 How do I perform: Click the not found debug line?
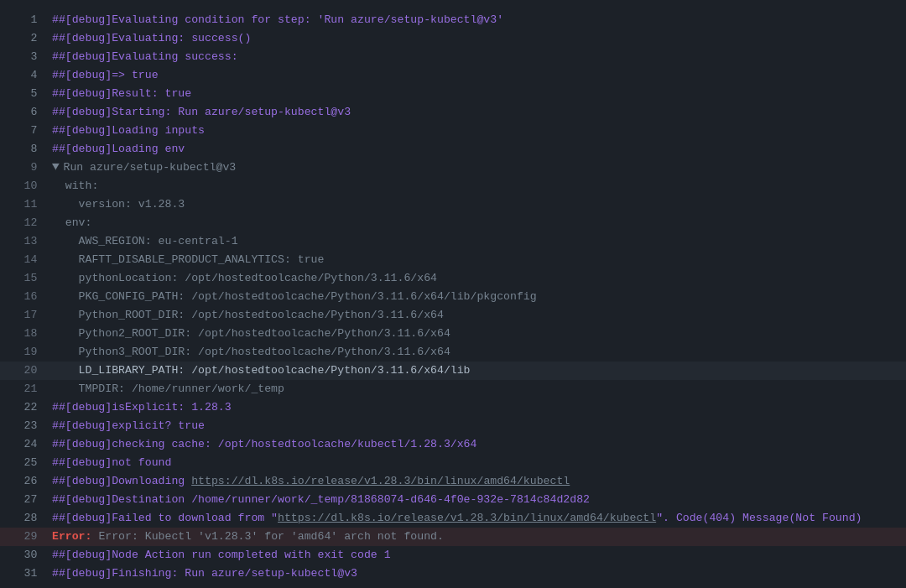tap(111, 462)
